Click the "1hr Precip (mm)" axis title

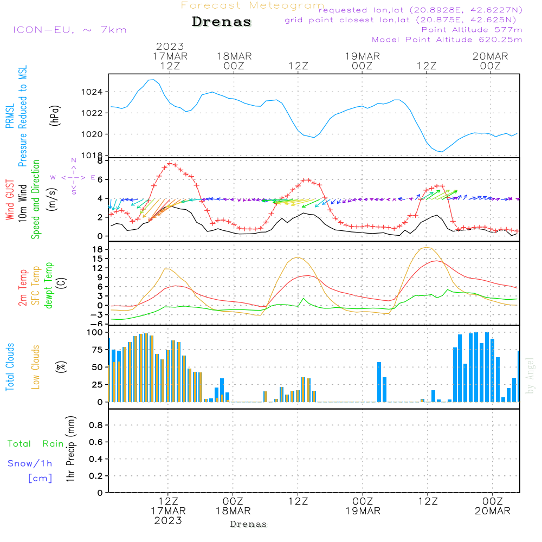click(x=70, y=449)
